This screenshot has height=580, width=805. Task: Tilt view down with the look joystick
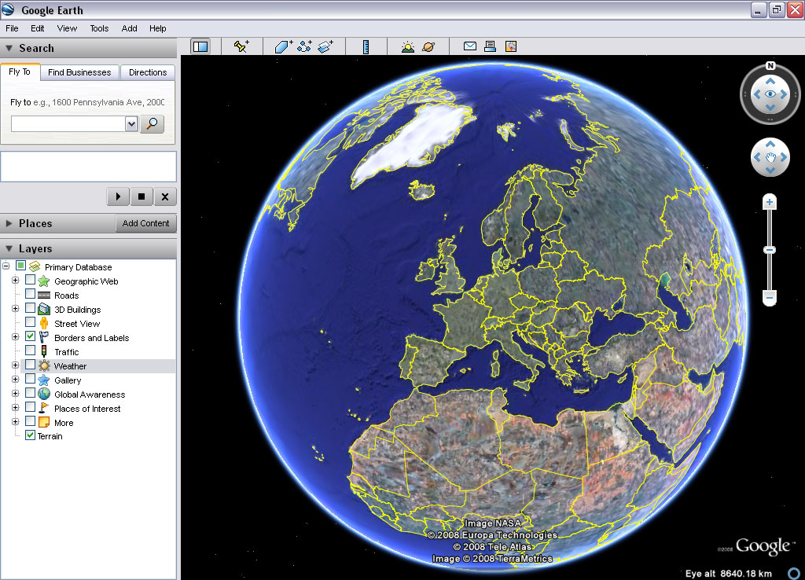point(770,107)
